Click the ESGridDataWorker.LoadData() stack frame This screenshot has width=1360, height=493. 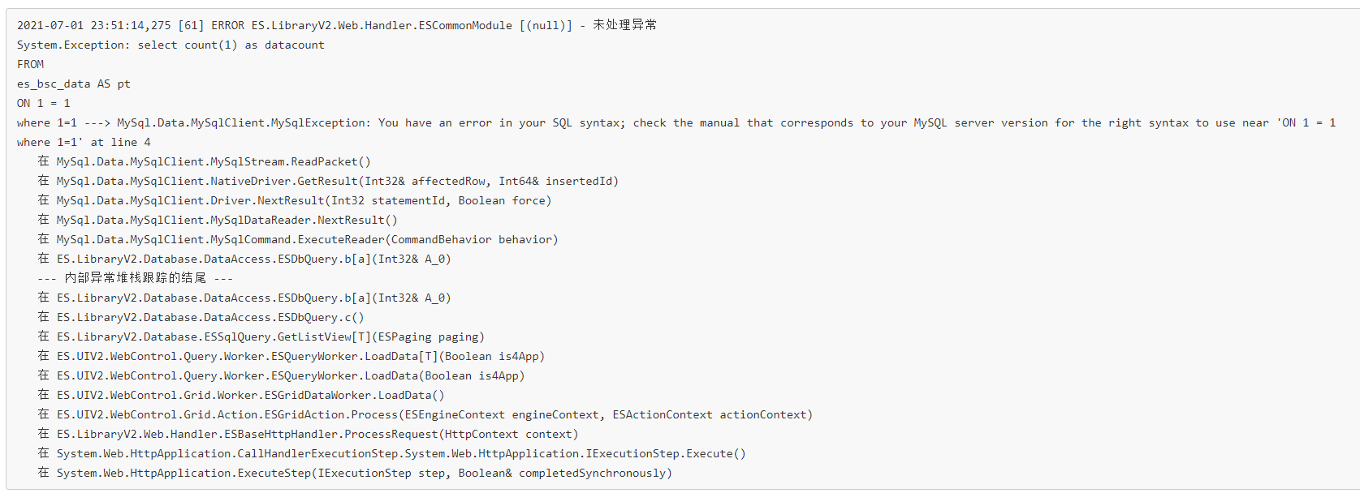tap(250, 395)
